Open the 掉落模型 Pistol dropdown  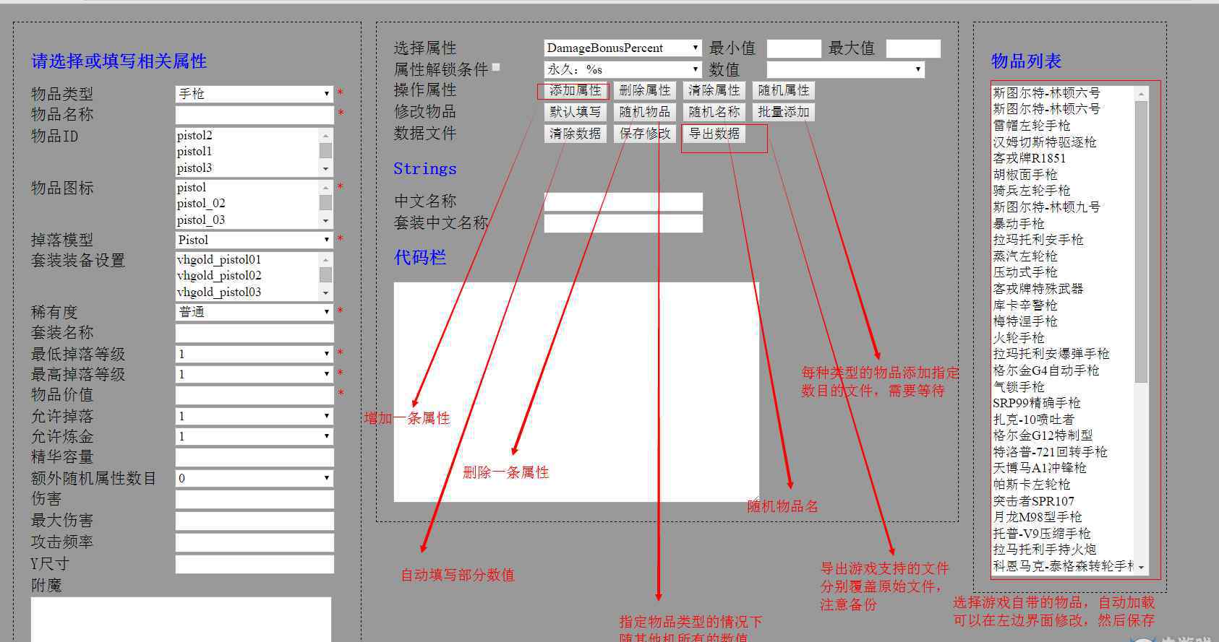tap(254, 240)
